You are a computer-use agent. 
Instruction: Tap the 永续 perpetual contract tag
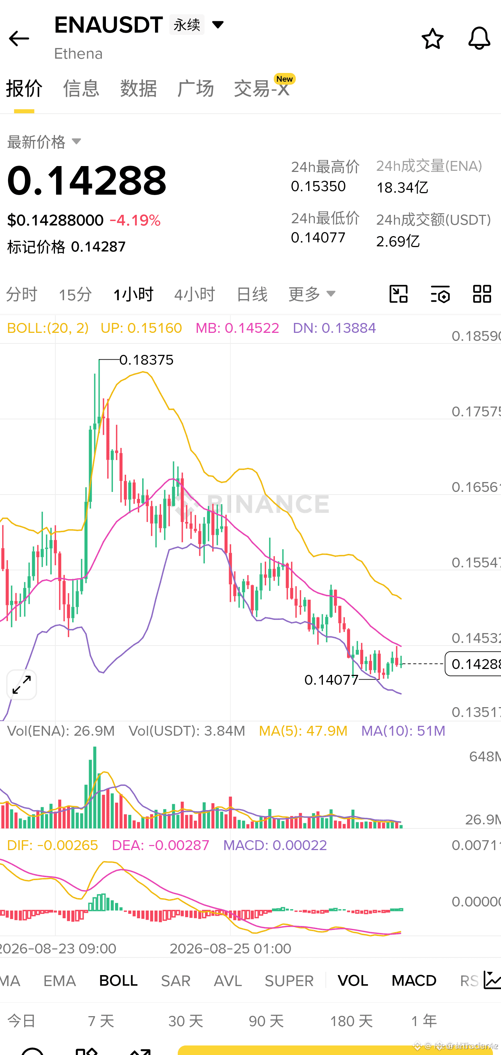[x=187, y=25]
